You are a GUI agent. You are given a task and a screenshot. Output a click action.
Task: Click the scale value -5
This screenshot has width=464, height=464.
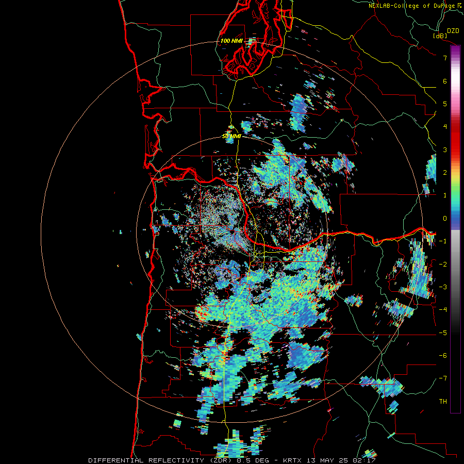(443, 333)
